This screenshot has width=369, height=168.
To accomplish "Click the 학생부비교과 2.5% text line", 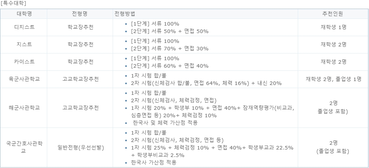I will tap(158, 155).
